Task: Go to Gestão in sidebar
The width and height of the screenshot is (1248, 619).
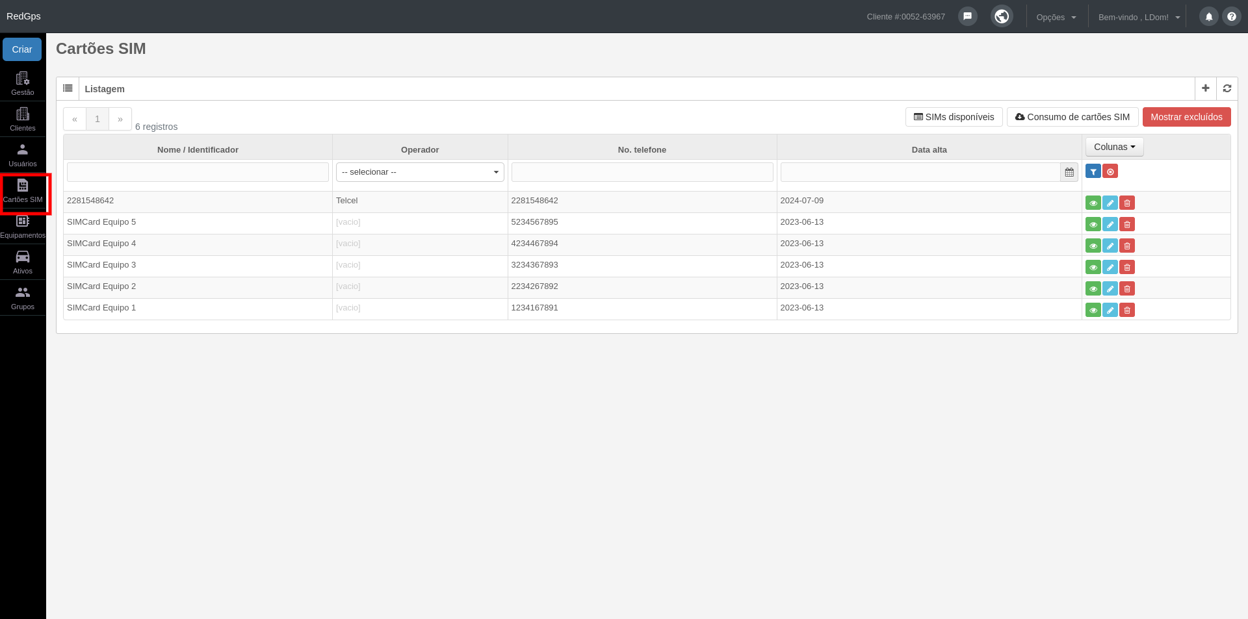Action: pos(23,83)
